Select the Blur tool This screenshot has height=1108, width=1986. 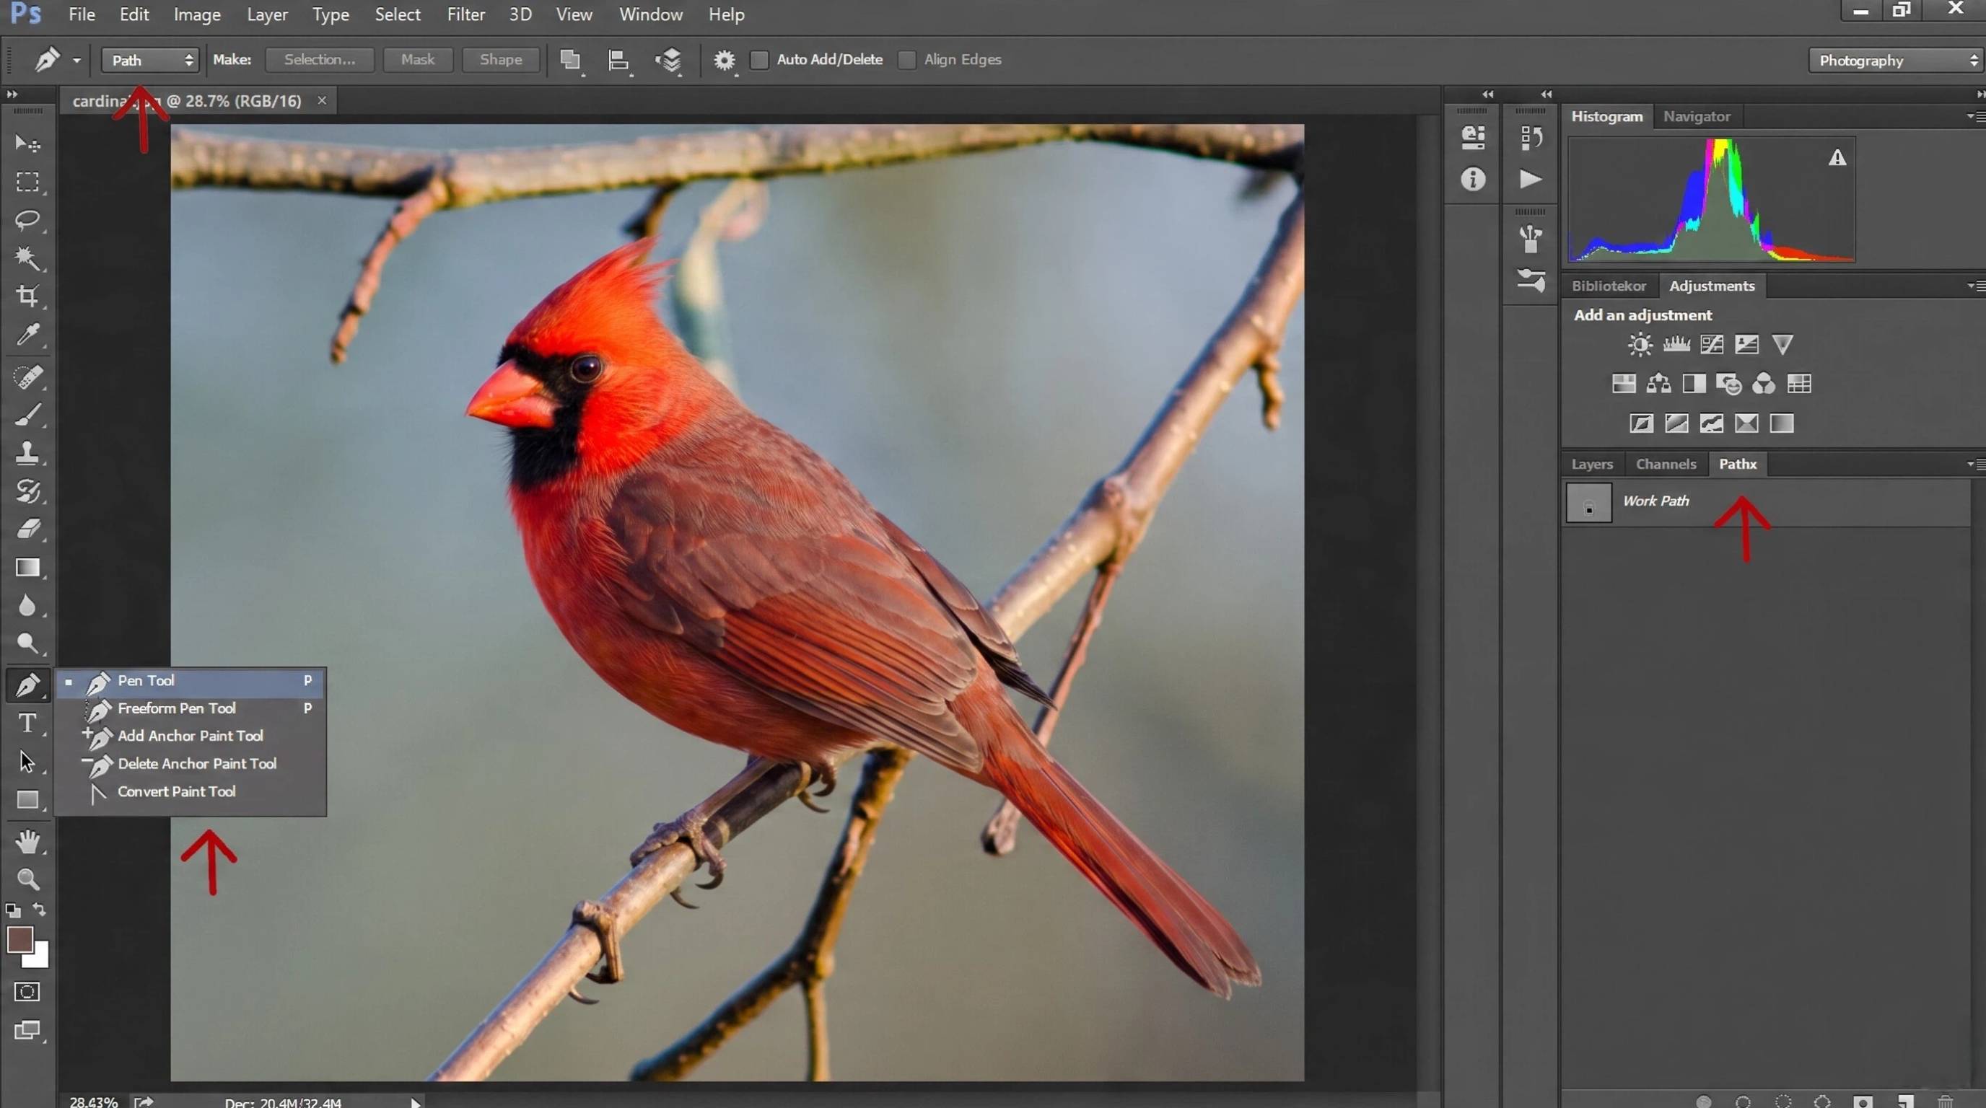point(27,606)
